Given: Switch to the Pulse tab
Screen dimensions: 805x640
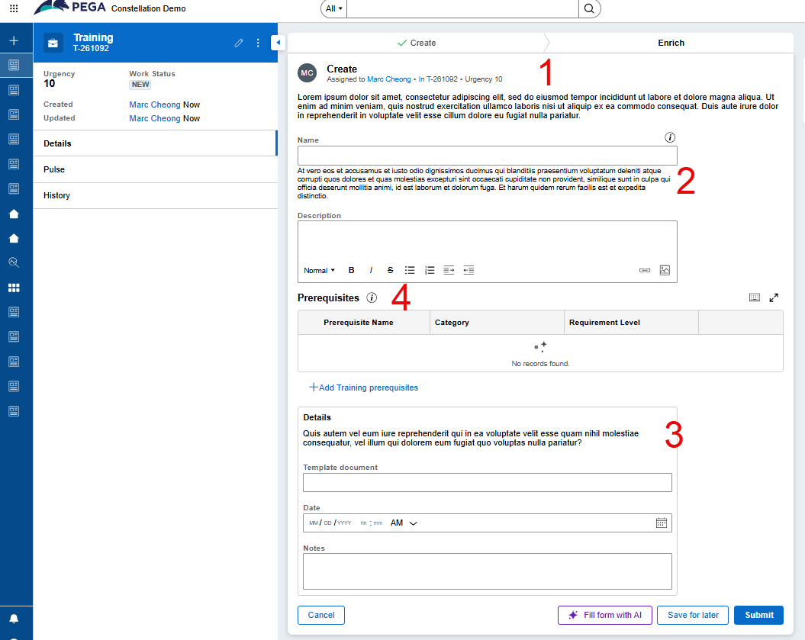Looking at the screenshot, I should [54, 169].
